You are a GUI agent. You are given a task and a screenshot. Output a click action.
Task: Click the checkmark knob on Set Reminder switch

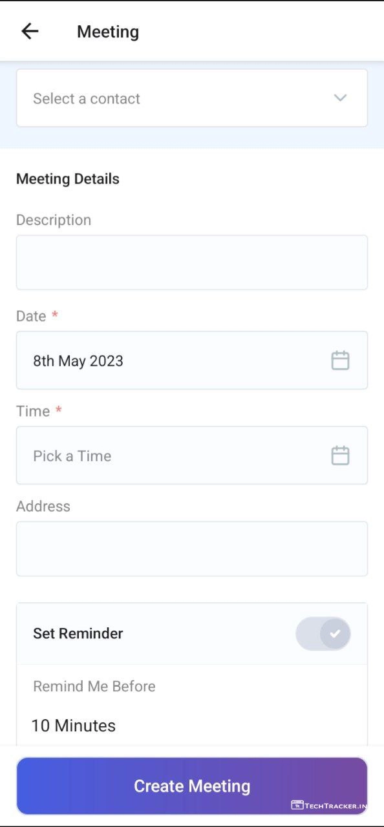click(x=335, y=633)
